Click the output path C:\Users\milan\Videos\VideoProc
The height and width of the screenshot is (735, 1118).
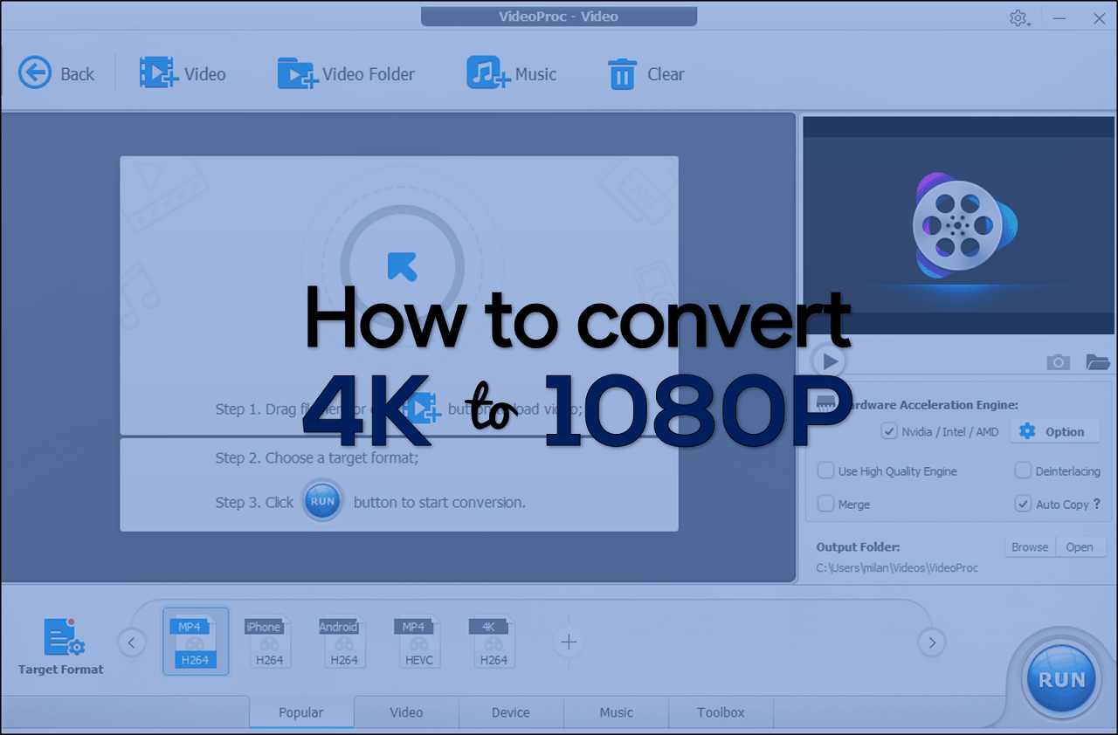(897, 567)
